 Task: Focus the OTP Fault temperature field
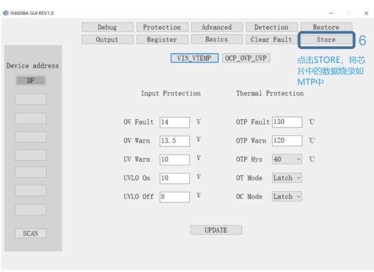(286, 122)
